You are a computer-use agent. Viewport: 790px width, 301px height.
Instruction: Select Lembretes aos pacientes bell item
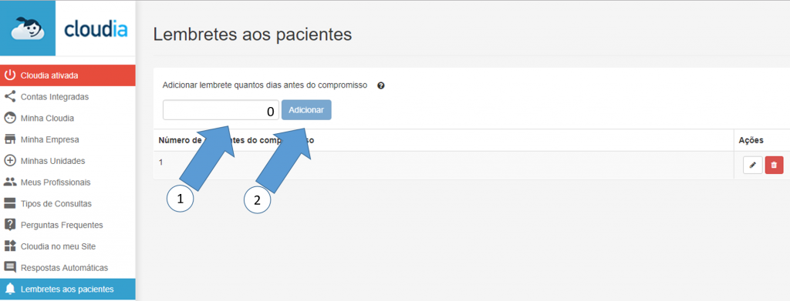[68, 289]
